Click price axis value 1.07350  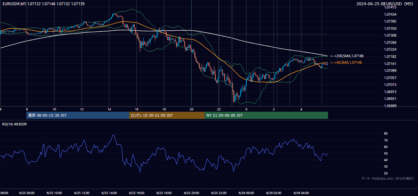(x=391, y=28)
